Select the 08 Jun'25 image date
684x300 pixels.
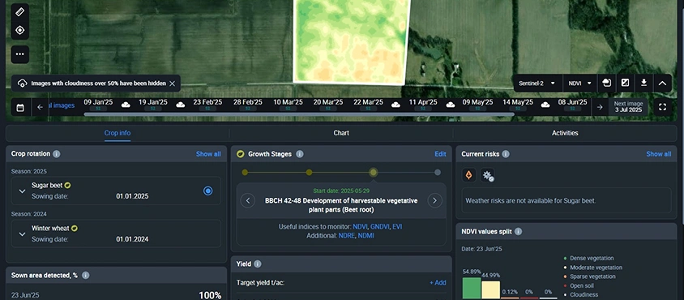pos(572,105)
